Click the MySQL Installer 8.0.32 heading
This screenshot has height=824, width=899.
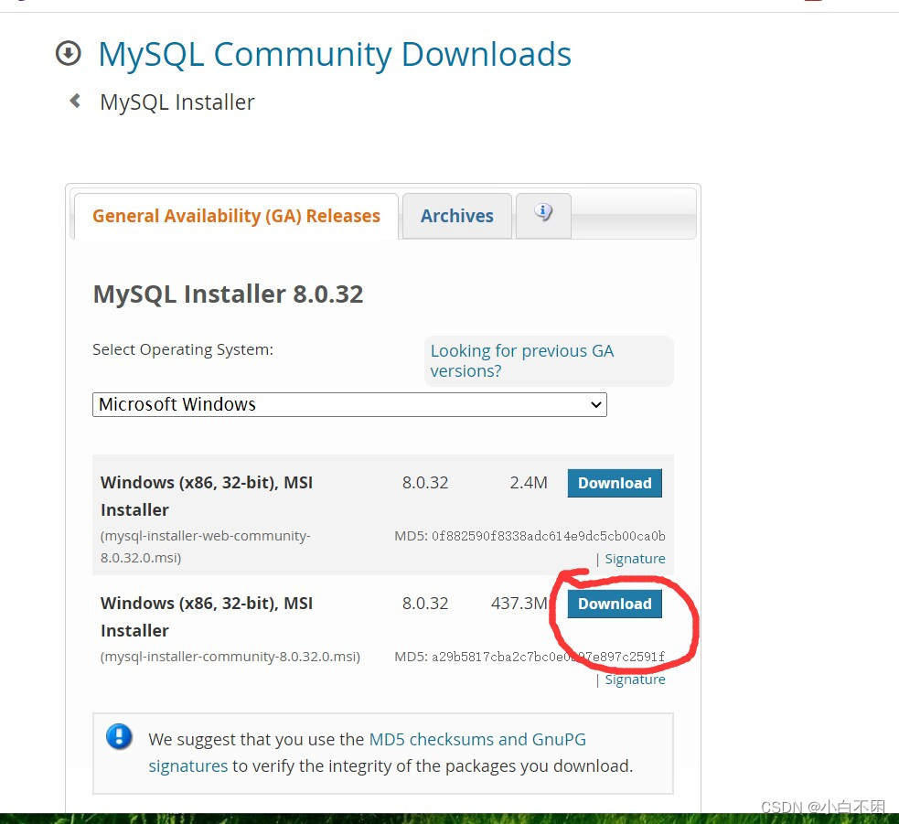[x=229, y=294]
